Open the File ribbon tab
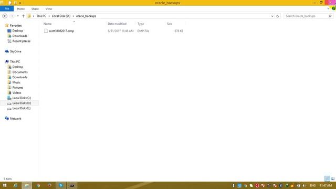This screenshot has width=336, height=189. (x=7, y=9)
